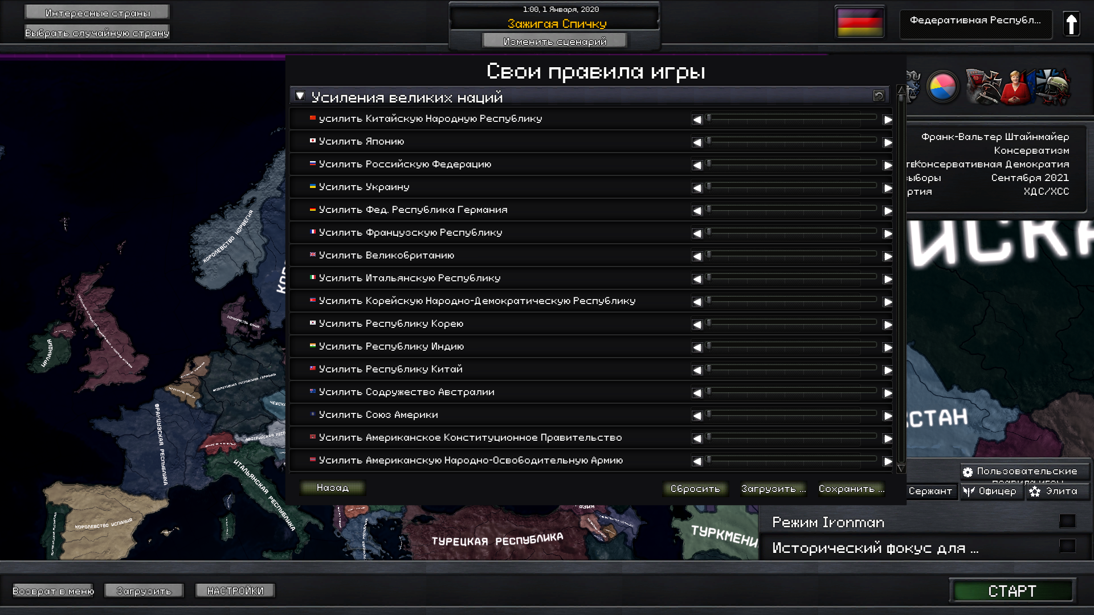Click the 'Изменить сценарий' button
1094x615 pixels.
click(x=554, y=41)
